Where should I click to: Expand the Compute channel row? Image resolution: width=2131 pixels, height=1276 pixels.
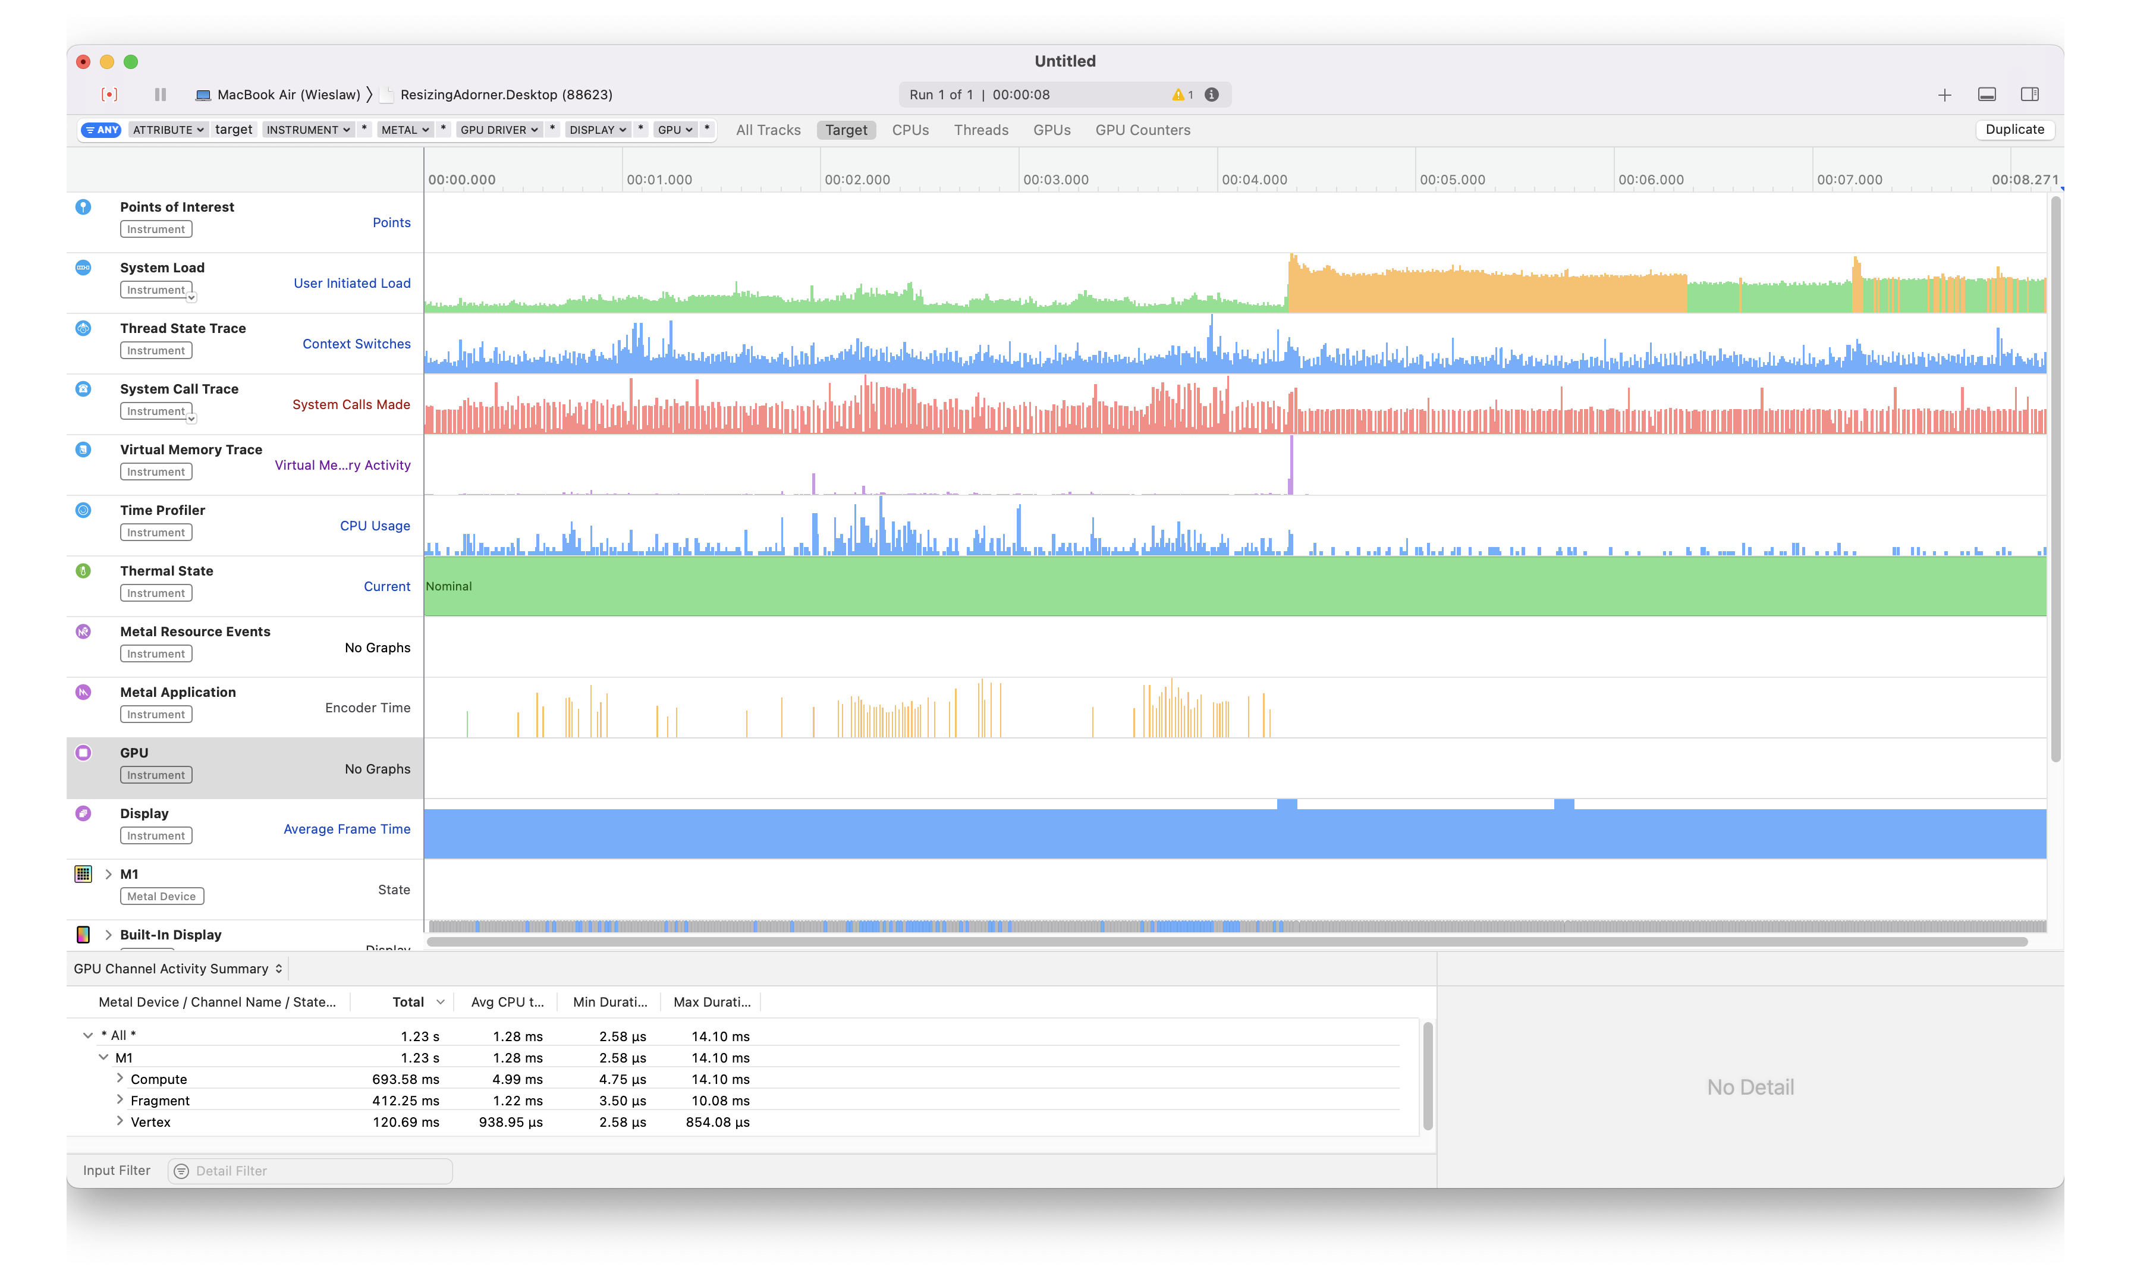click(x=120, y=1078)
